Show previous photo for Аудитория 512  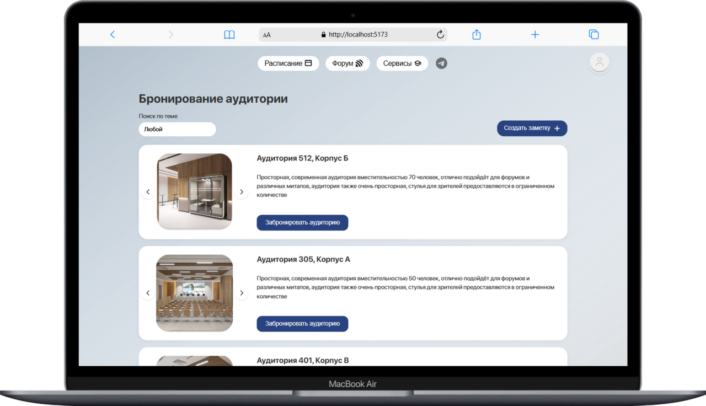coord(148,192)
